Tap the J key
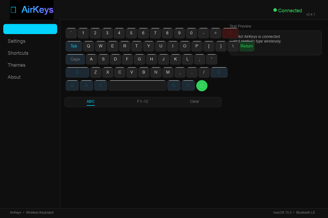 [x=163, y=59]
